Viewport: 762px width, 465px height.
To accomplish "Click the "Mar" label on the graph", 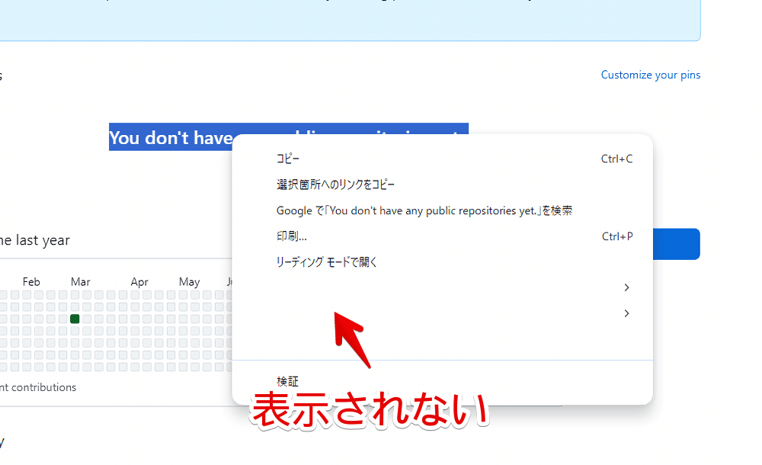I will pyautogui.click(x=80, y=281).
